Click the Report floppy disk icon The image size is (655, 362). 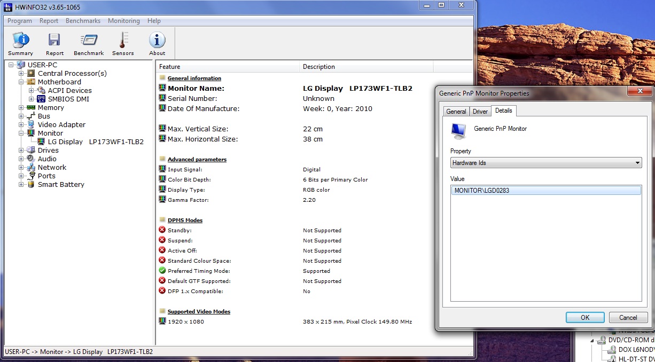click(x=54, y=44)
